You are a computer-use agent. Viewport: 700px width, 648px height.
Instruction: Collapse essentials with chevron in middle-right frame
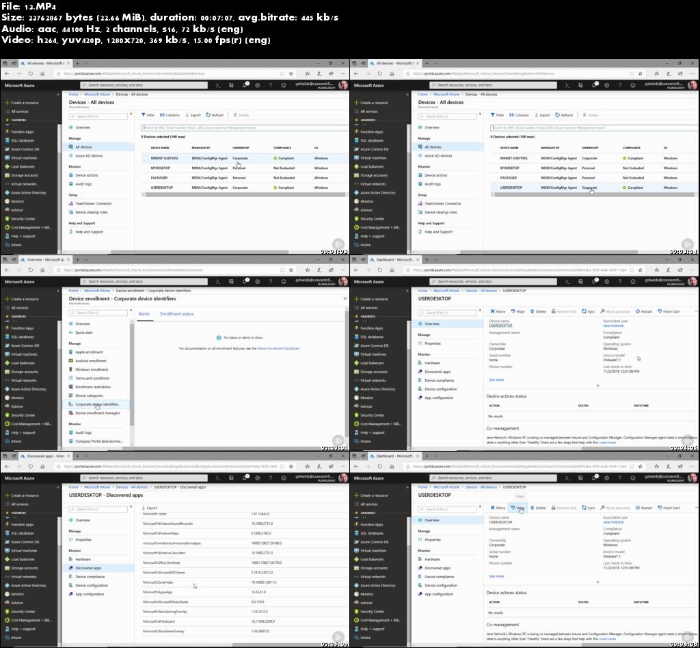tap(597, 386)
